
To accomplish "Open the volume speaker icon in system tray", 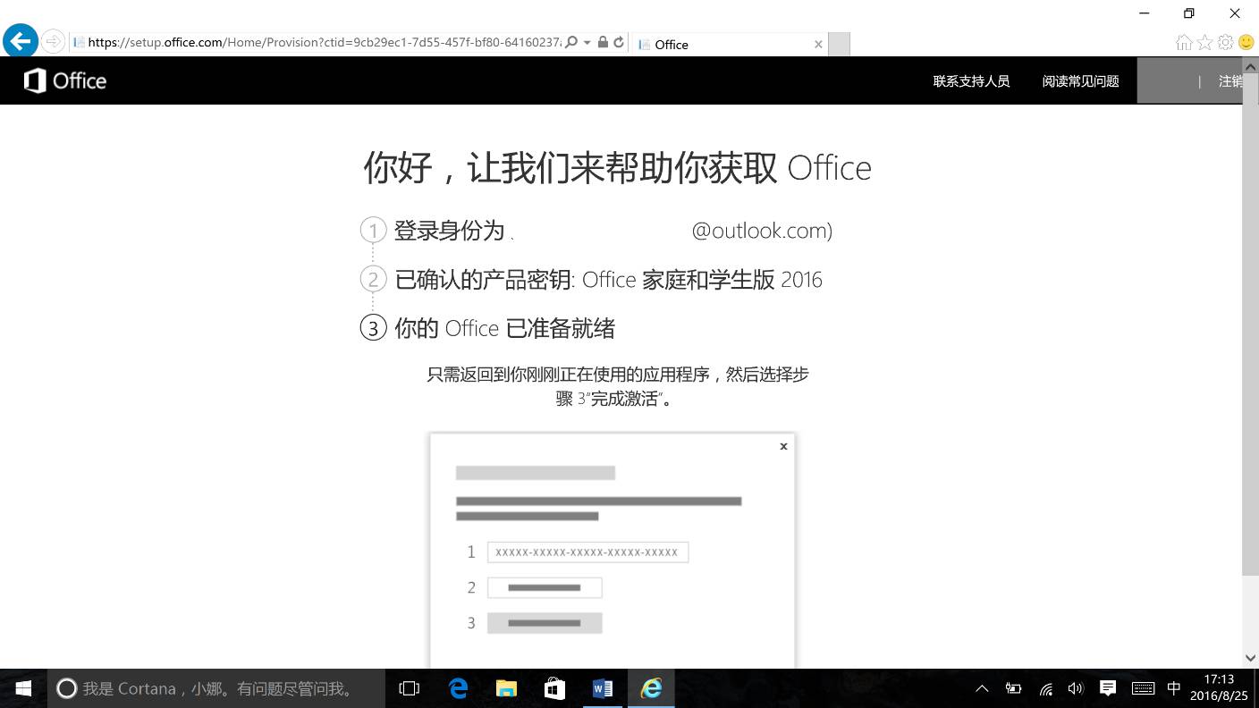I will (1075, 688).
